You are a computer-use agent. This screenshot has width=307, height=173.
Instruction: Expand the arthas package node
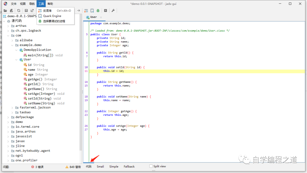pyautogui.click(x=8, y=26)
